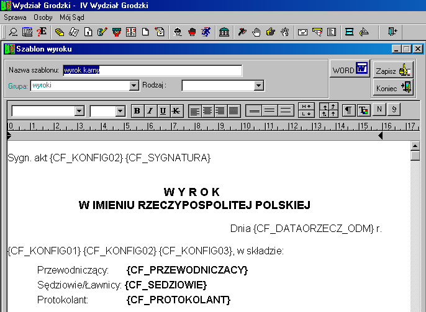
Task: Open the Sprawa menu
Action: tap(15, 17)
